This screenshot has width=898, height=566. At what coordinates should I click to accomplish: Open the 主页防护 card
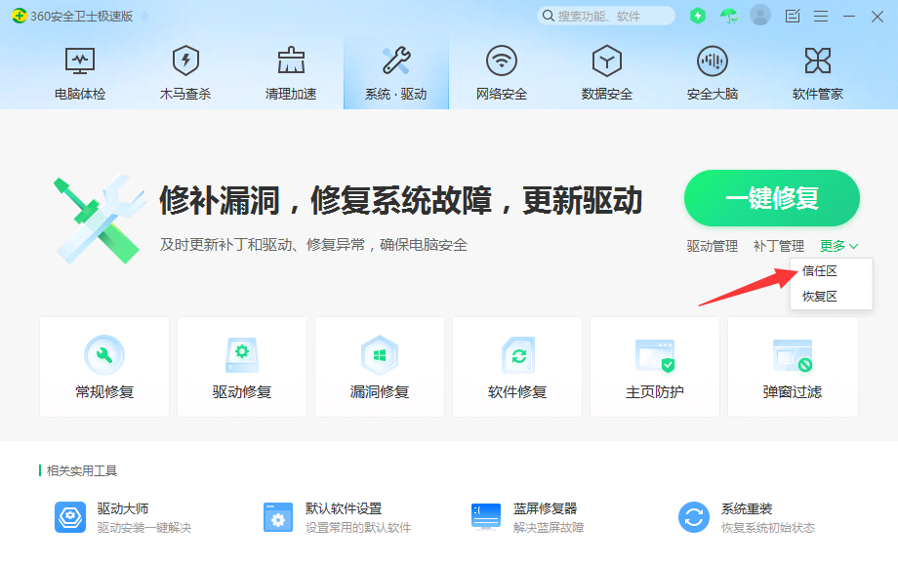[655, 367]
